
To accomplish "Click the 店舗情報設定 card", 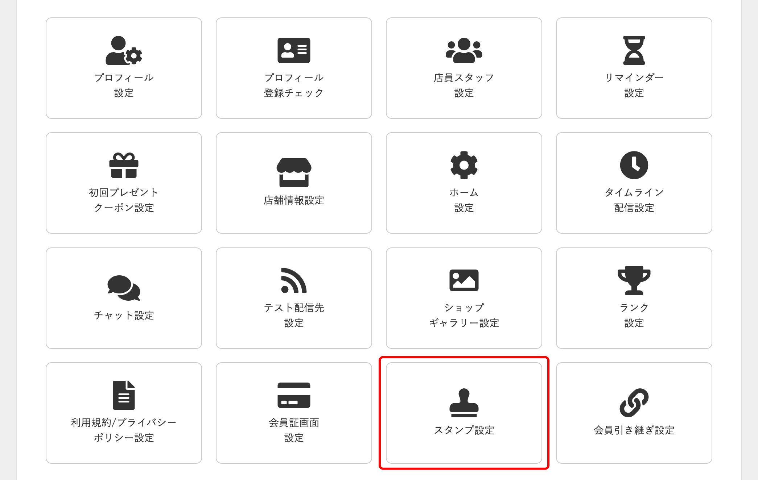I will coord(294,183).
